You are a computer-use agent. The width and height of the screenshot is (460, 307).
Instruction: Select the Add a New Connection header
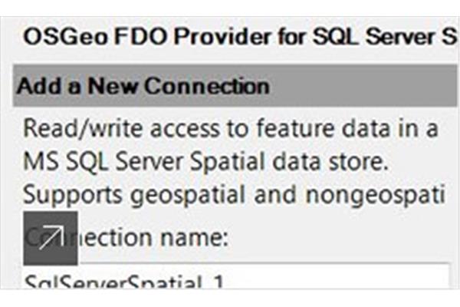pyautogui.click(x=235, y=85)
